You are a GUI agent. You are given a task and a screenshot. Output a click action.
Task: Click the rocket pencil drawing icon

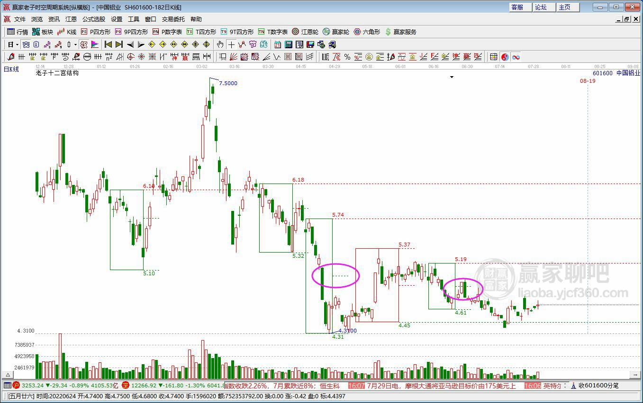[11, 57]
